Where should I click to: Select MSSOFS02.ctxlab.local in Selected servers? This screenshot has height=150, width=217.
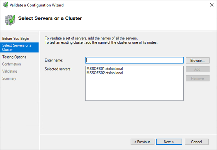105,73
